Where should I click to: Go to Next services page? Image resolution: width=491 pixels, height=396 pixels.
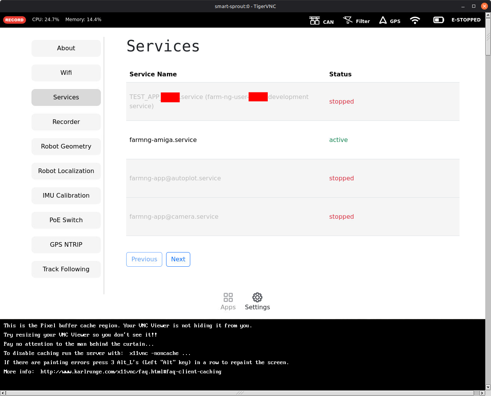[178, 259]
